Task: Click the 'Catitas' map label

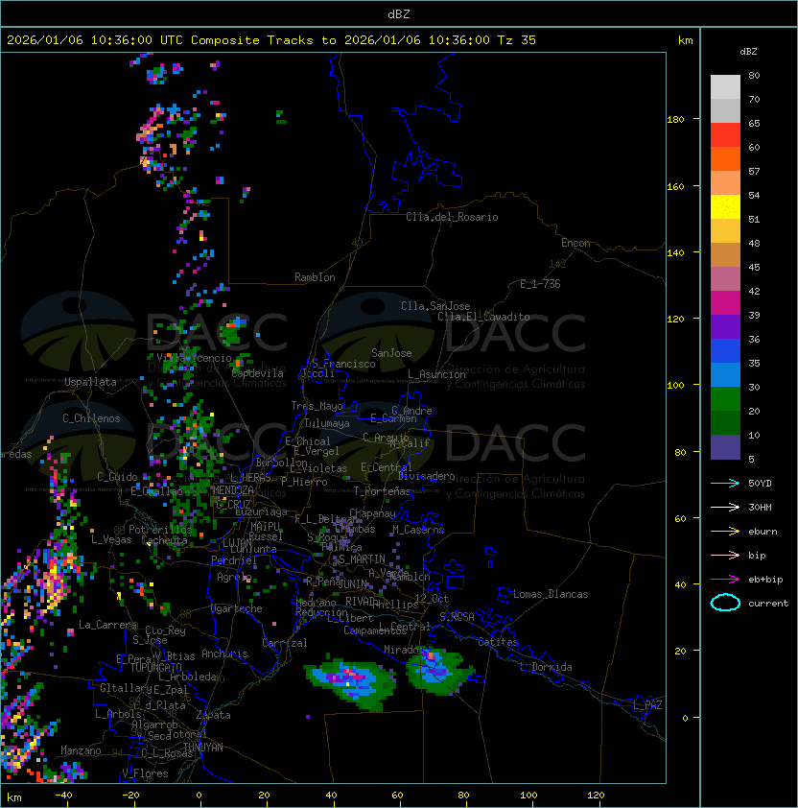Action: [x=498, y=642]
